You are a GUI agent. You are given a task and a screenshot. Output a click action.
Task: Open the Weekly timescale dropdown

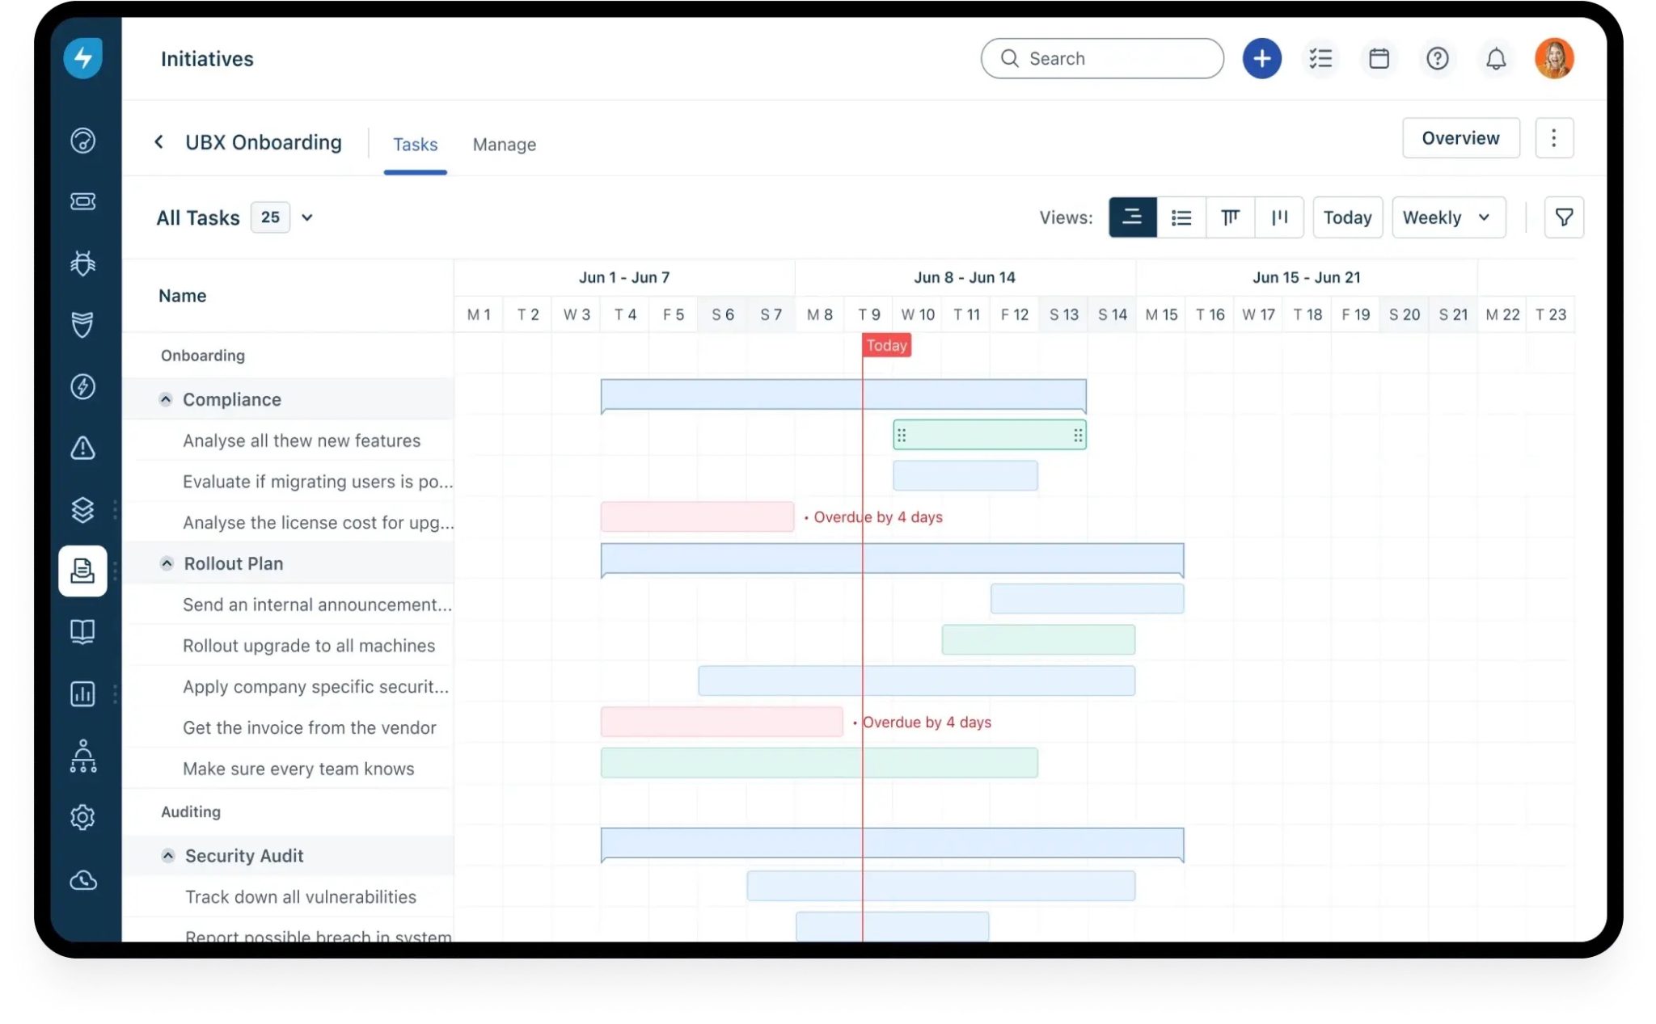(x=1448, y=217)
